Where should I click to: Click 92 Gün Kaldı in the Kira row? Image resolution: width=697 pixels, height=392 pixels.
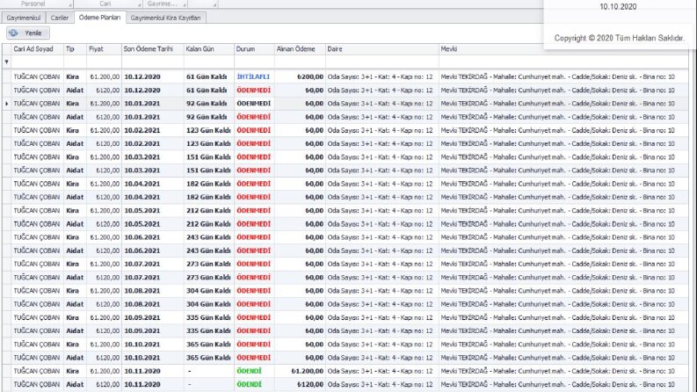point(207,104)
